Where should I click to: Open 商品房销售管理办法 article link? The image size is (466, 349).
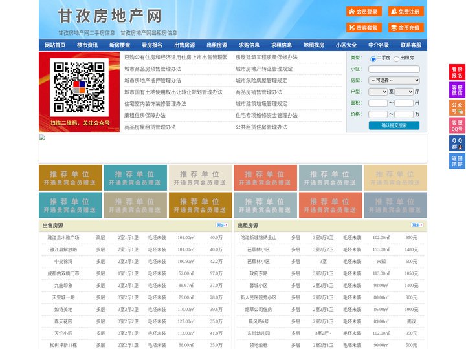(259, 92)
